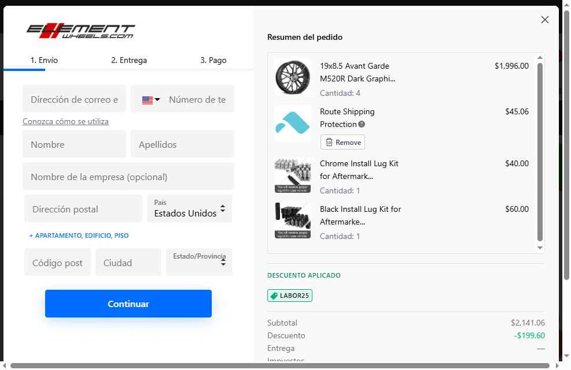
Task: Click the Resumen del pedido heading
Action: [x=305, y=37]
